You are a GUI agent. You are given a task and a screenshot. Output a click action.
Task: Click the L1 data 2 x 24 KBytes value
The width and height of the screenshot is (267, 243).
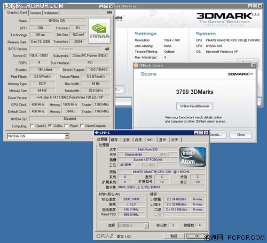coord(176,199)
